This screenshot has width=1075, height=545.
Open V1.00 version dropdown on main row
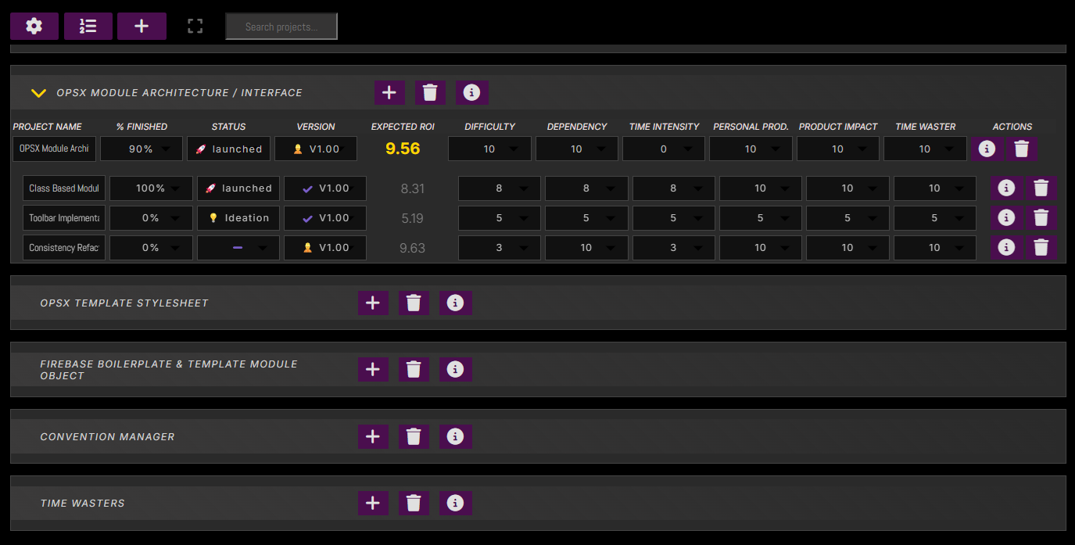[316, 149]
